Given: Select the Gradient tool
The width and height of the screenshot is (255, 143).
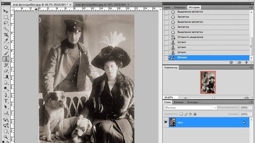Looking at the screenshot, I should (6, 77).
